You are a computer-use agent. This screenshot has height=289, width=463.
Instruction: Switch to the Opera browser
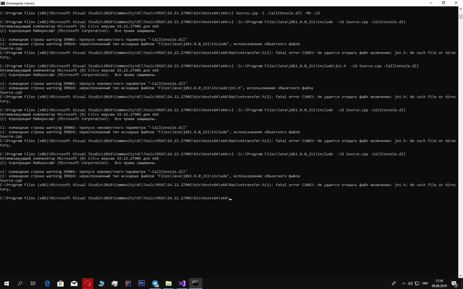88,284
